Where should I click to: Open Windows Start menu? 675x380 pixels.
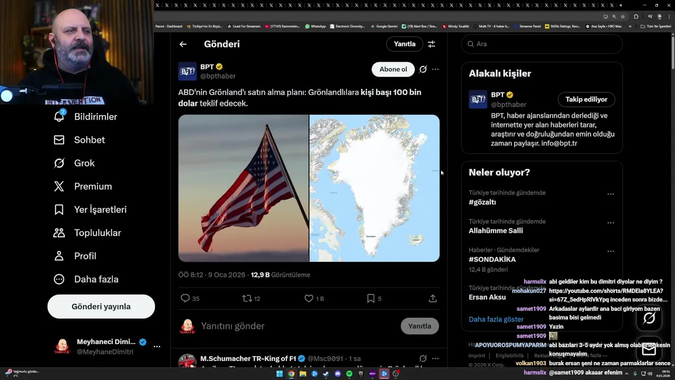coord(279,374)
